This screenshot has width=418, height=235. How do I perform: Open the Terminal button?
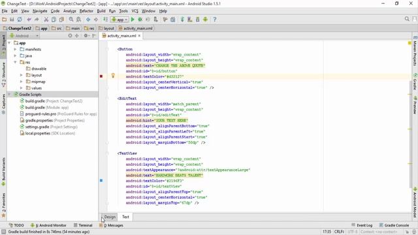[x=83, y=225]
